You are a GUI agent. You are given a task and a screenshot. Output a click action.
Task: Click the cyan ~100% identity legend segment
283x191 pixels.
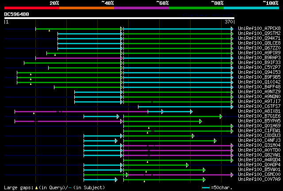pos(252,8)
